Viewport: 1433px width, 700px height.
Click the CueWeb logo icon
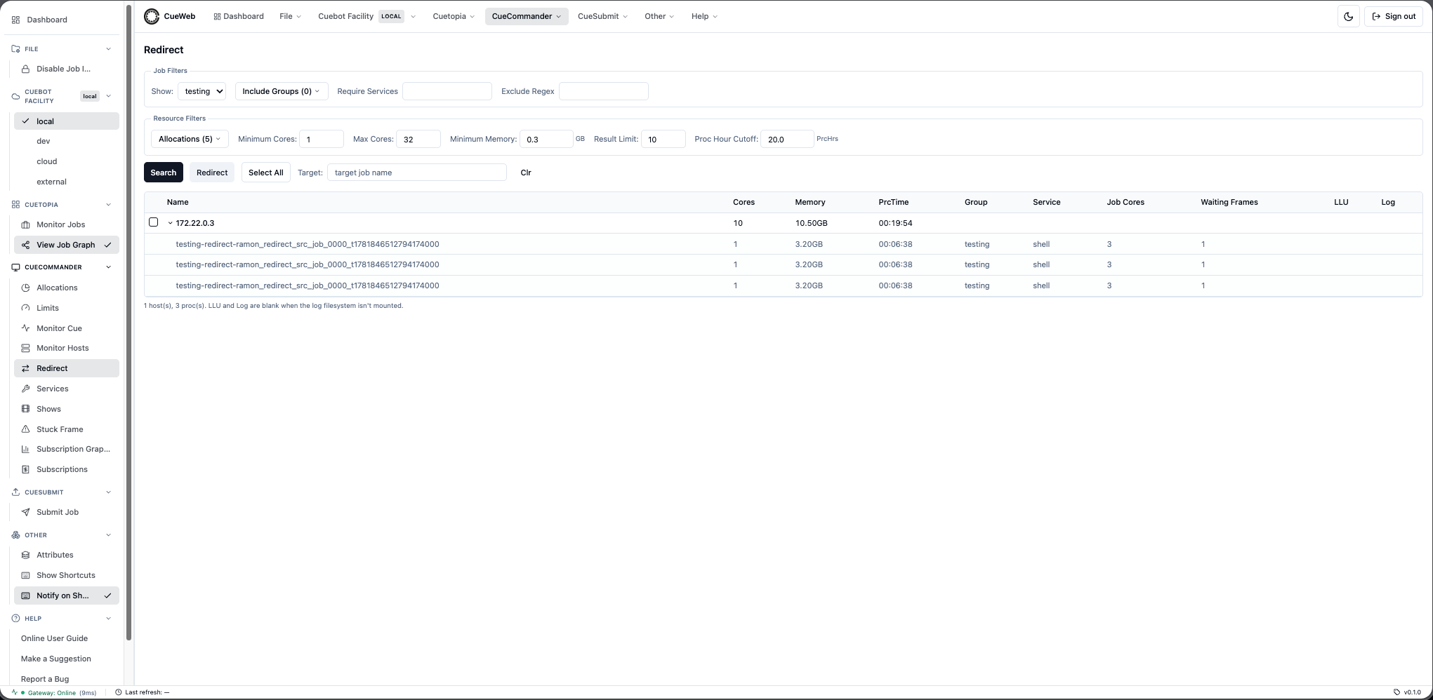(152, 16)
